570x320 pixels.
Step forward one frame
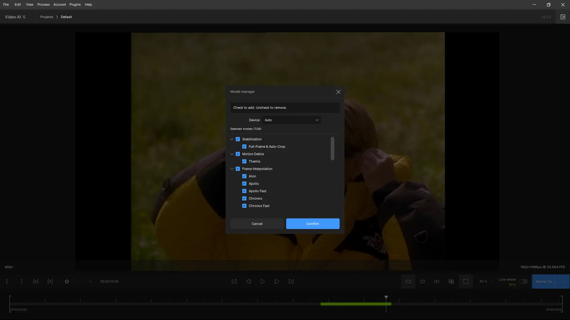click(277, 281)
